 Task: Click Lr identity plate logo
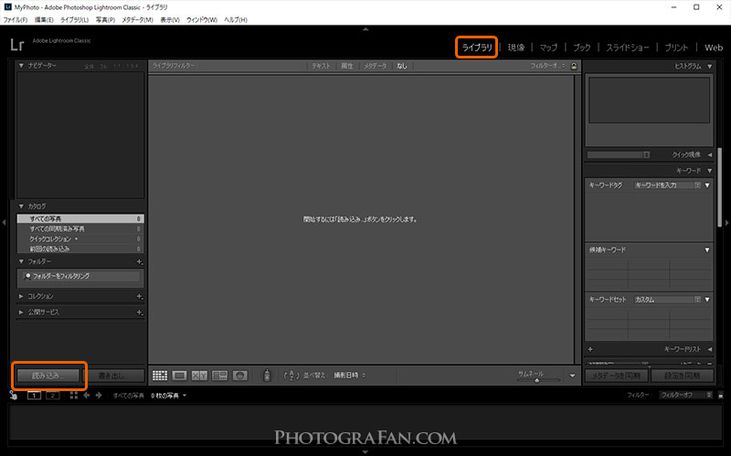coord(17,45)
